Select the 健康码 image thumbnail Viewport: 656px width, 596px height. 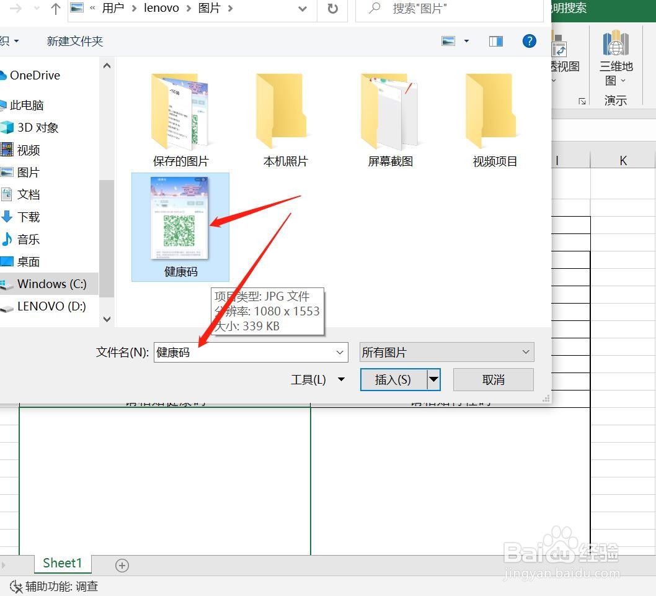coord(180,227)
